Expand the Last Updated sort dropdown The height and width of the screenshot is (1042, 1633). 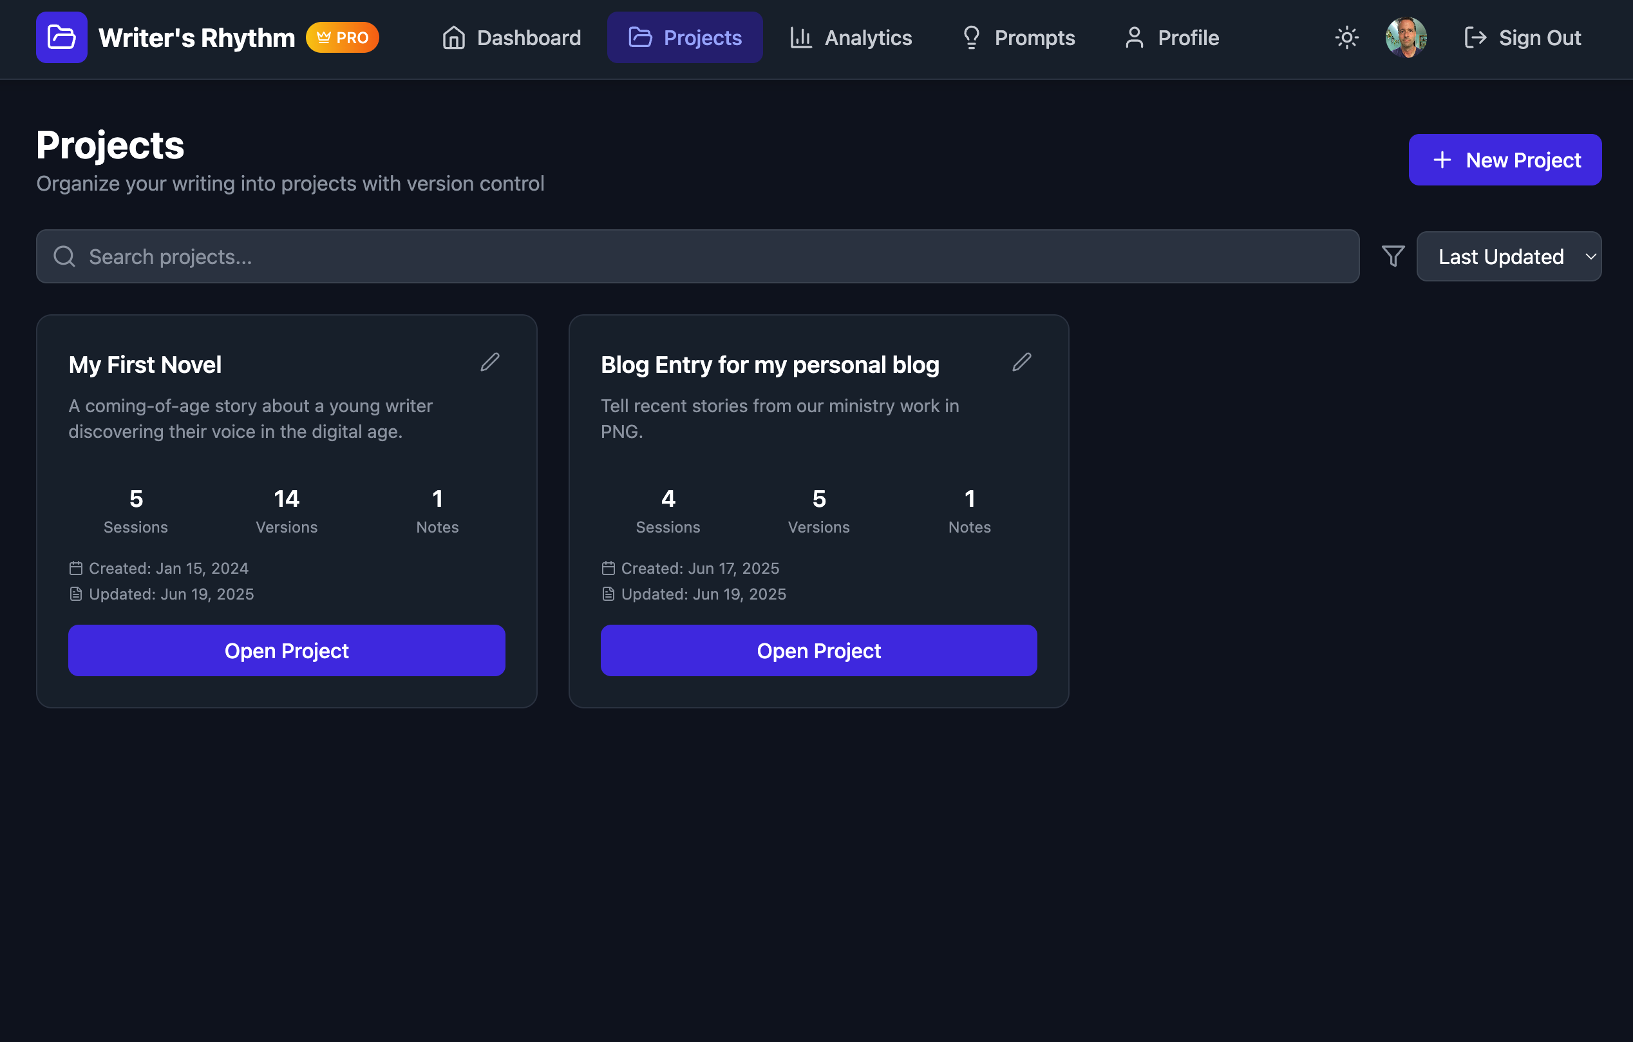click(1508, 256)
